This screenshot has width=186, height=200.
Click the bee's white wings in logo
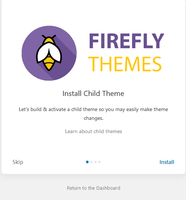pos(49,53)
